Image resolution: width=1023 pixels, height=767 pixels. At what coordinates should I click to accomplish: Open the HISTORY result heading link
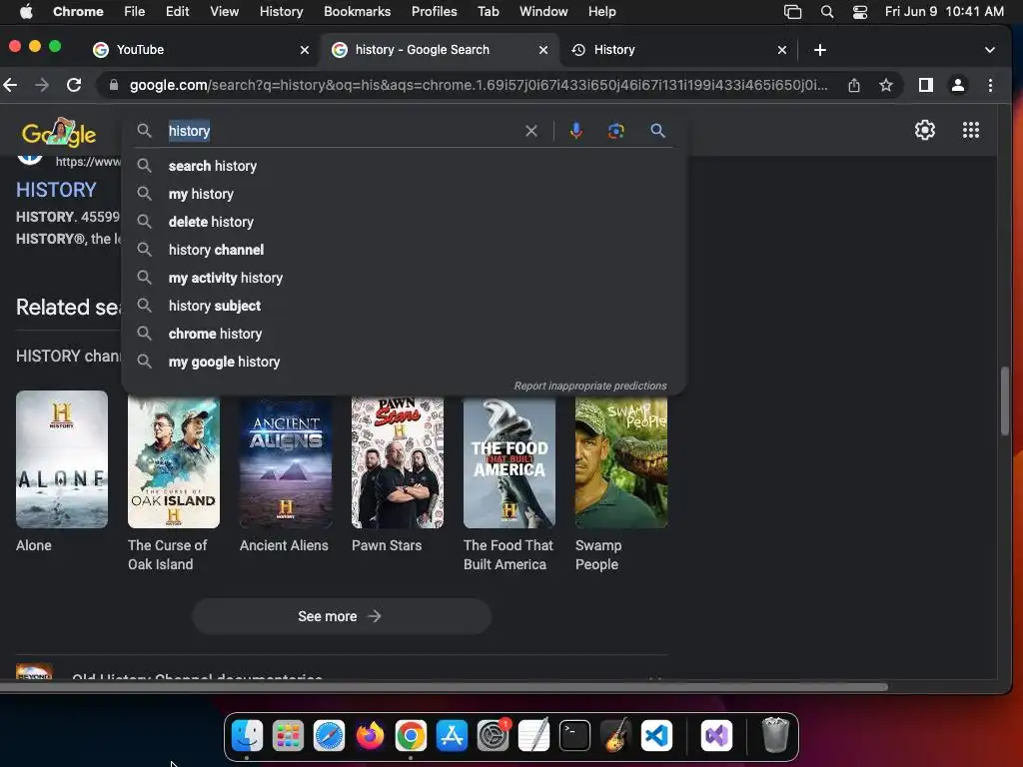pyautogui.click(x=56, y=190)
